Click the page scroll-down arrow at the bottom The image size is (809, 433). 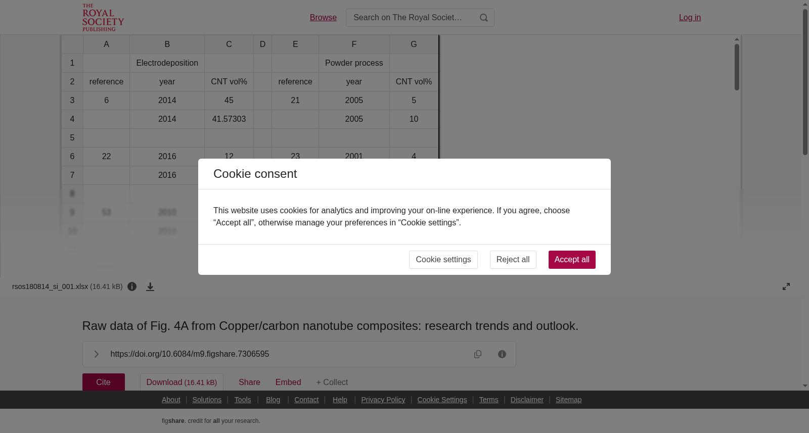coord(805,386)
